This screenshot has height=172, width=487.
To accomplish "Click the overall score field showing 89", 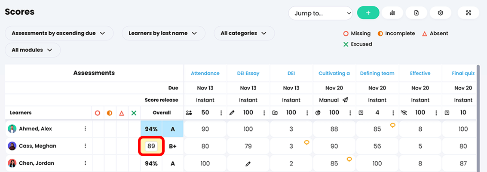I will (x=151, y=146).
